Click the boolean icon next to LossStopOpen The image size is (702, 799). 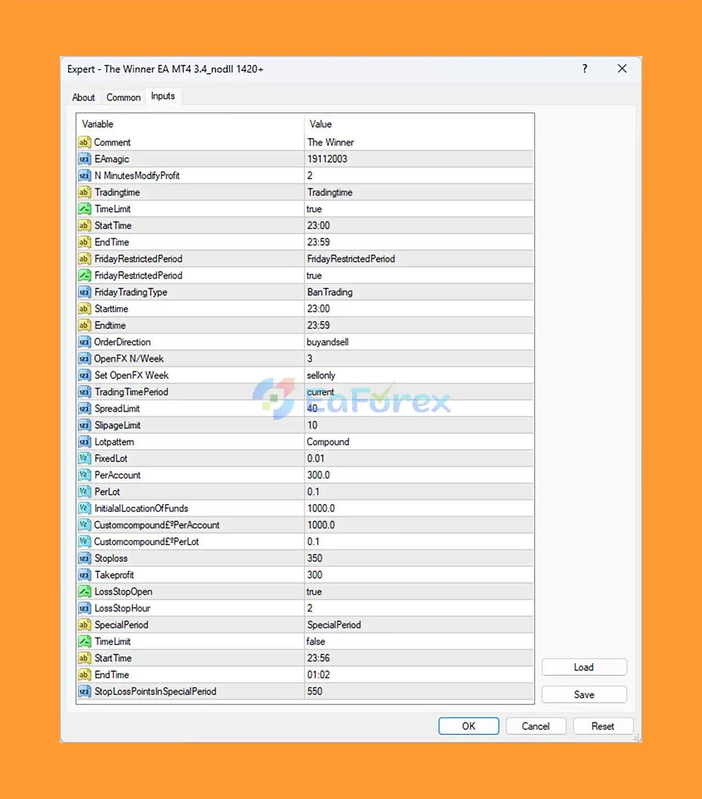[x=84, y=592]
